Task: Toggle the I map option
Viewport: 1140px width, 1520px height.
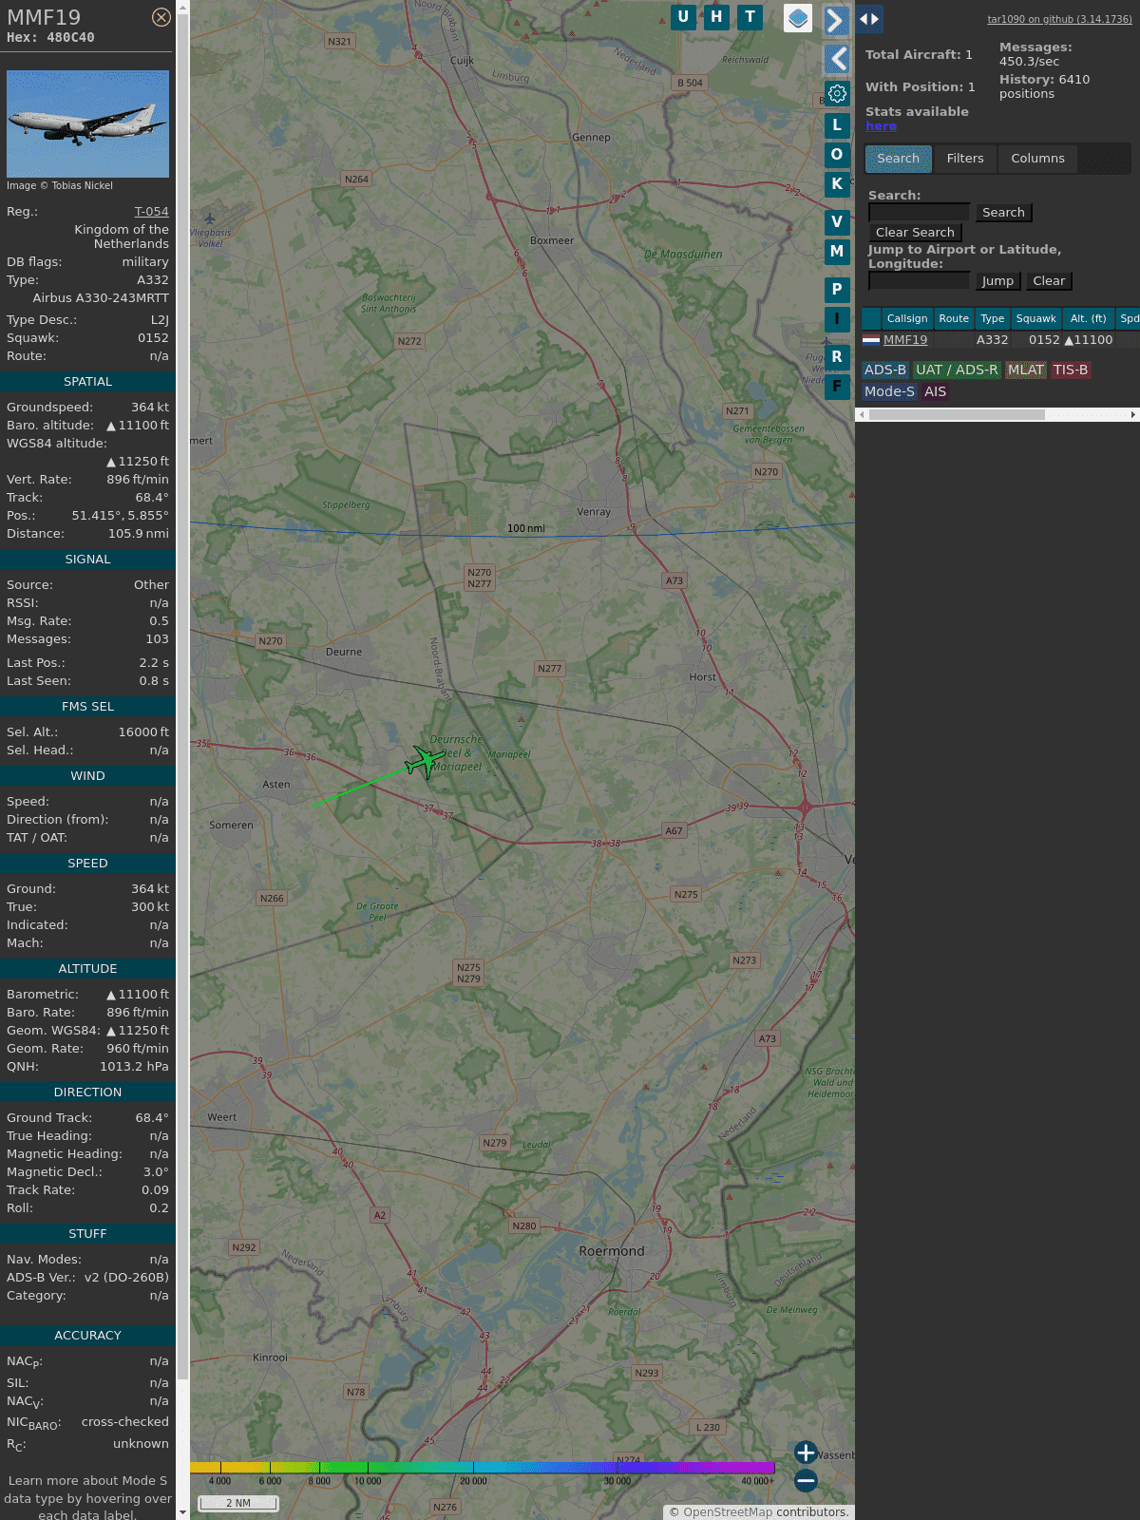Action: click(x=837, y=319)
